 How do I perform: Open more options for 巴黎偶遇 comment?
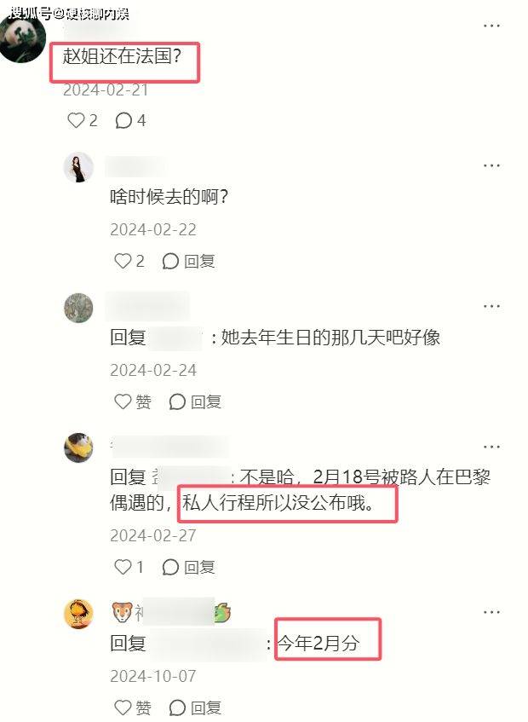(x=491, y=447)
